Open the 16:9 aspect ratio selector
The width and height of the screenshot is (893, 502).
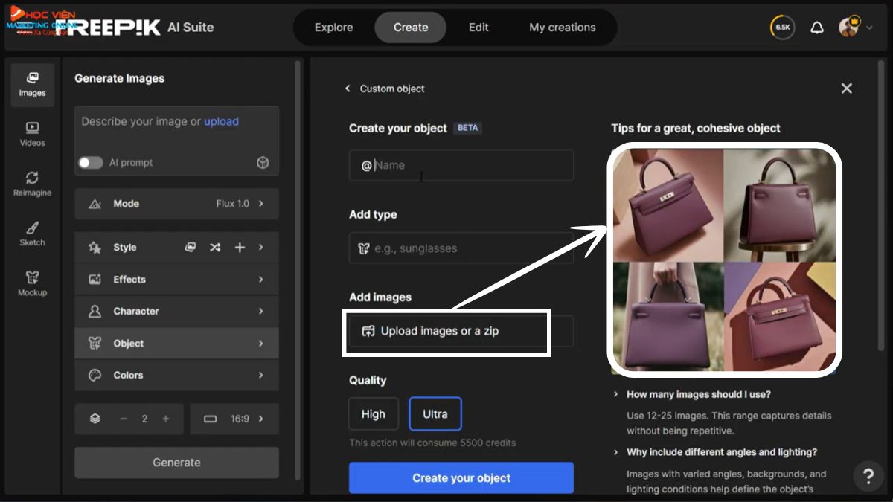pyautogui.click(x=234, y=419)
